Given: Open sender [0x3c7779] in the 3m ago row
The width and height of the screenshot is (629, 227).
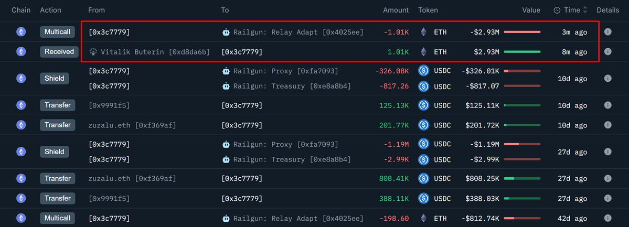Looking at the screenshot, I should click(109, 31).
